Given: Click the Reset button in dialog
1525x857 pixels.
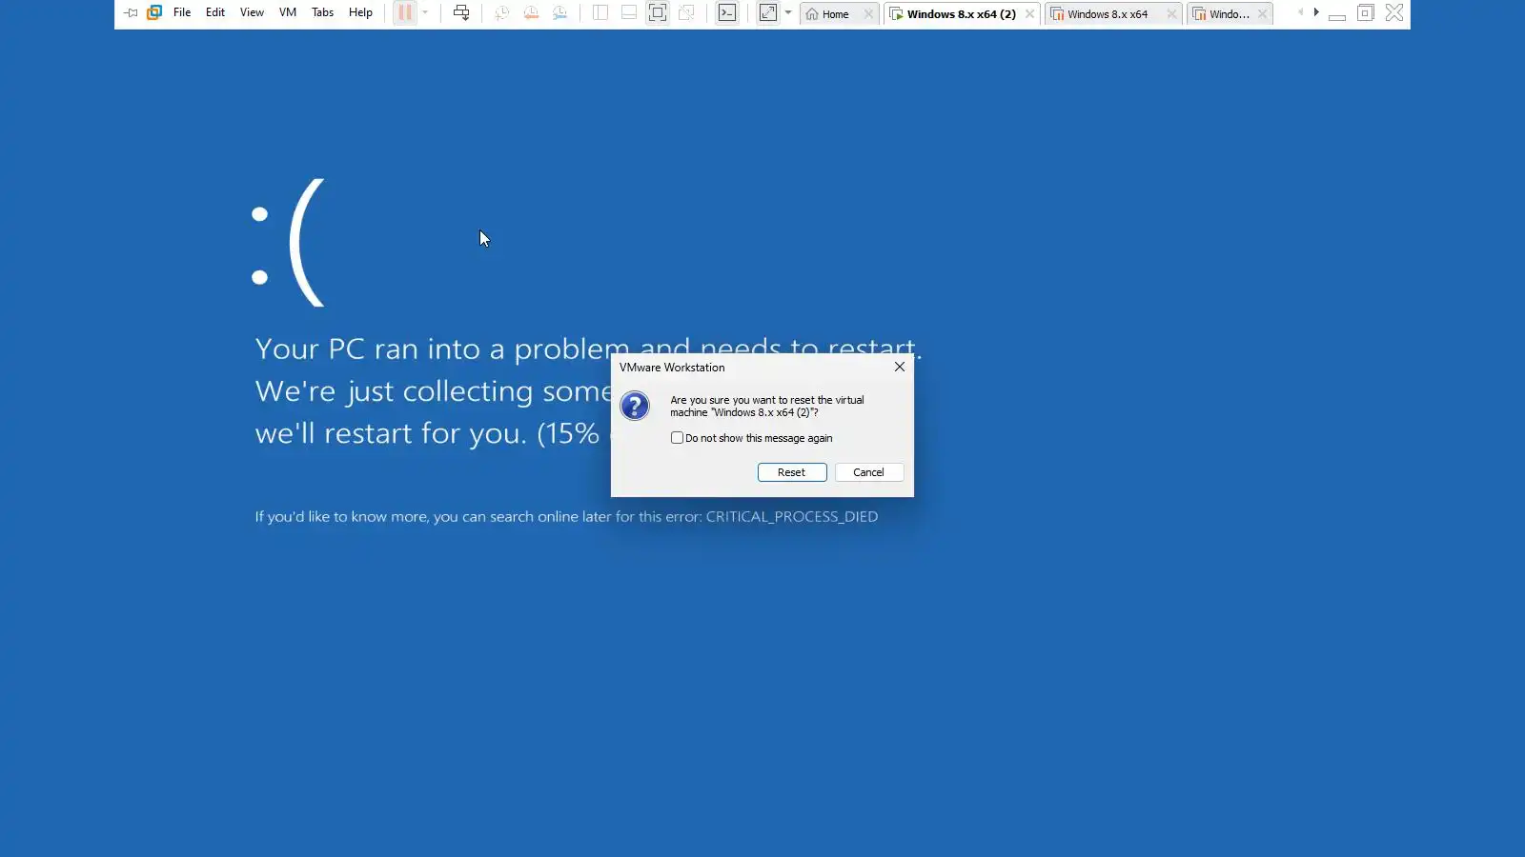Looking at the screenshot, I should point(792,472).
